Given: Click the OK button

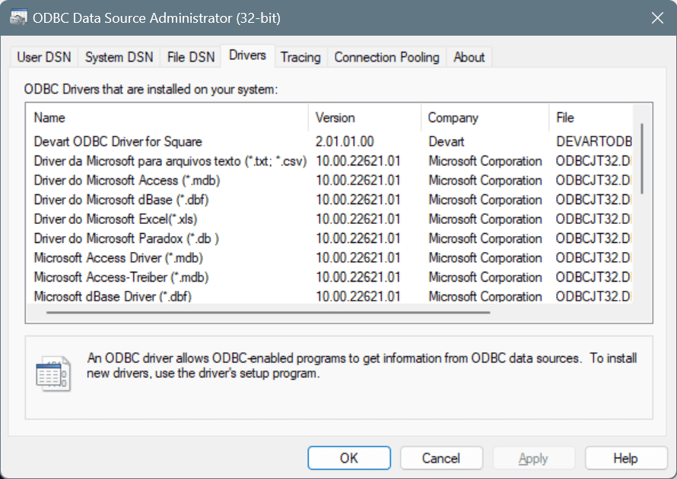Looking at the screenshot, I should point(349,458).
